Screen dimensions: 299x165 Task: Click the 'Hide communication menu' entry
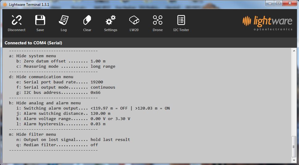click(41, 77)
